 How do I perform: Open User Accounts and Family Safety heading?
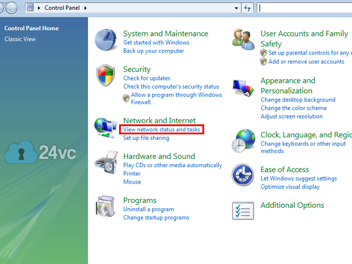pyautogui.click(x=304, y=39)
